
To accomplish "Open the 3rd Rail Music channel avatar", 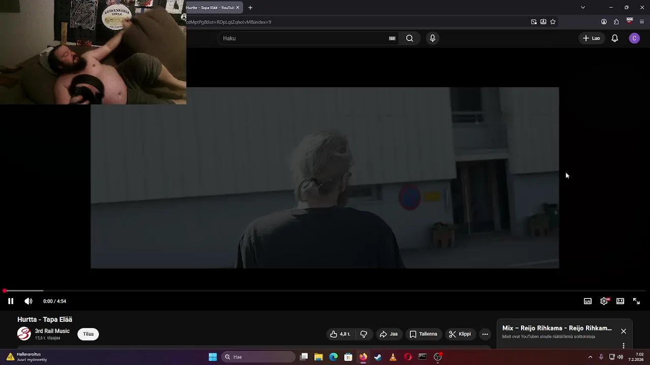I will (x=24, y=334).
